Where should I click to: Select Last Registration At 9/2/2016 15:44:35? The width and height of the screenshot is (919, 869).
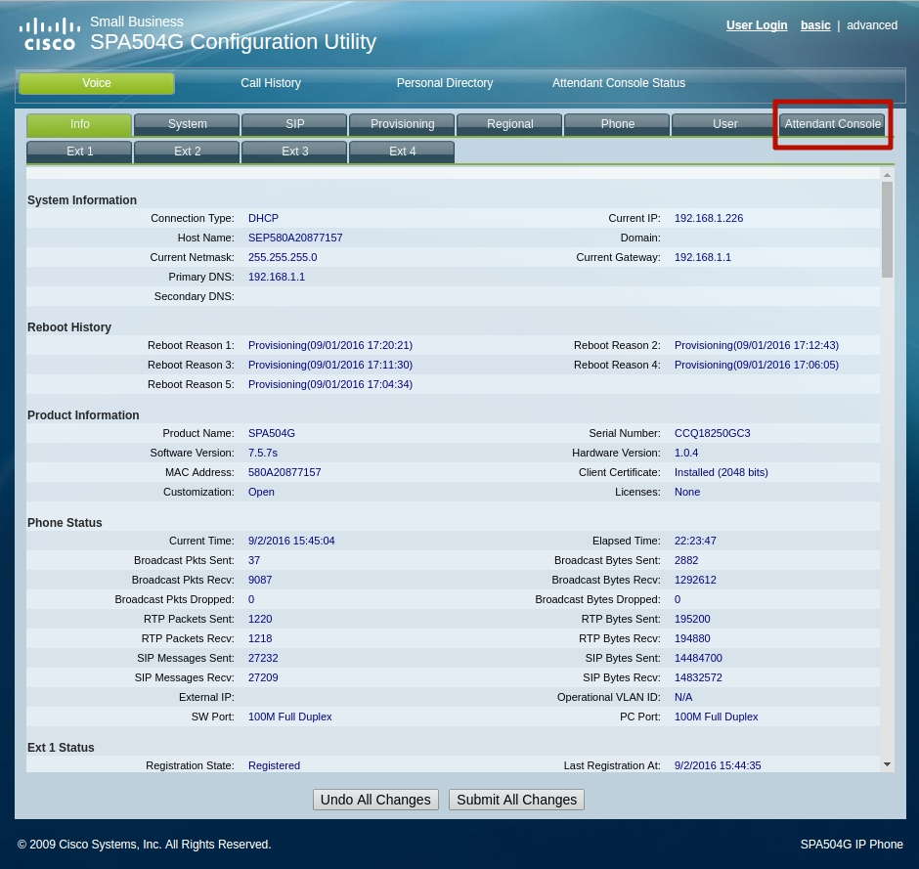(x=718, y=765)
